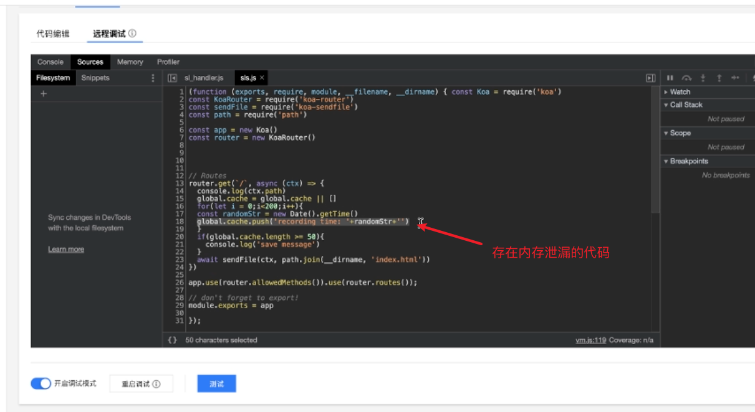Open the sl_handler.js file tab
This screenshot has height=412, width=755.
[x=203, y=78]
